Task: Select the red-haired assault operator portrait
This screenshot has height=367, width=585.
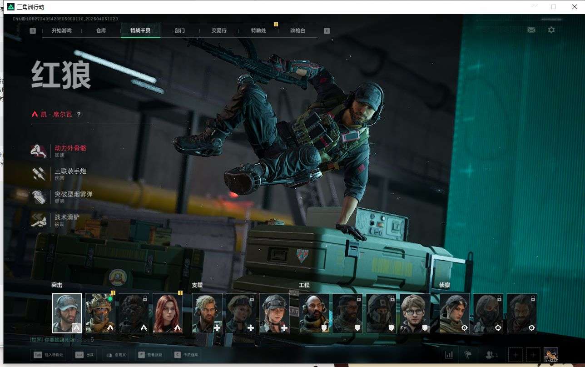Action: (x=167, y=313)
